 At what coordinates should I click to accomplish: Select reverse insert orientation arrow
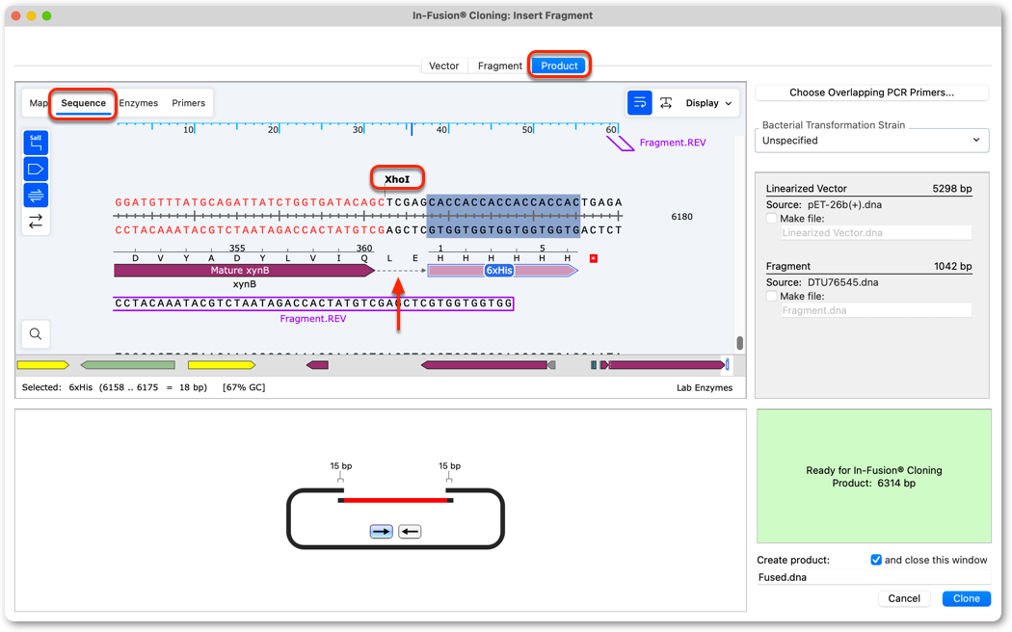pos(410,532)
